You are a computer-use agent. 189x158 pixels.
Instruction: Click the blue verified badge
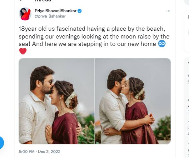tap(80, 11)
